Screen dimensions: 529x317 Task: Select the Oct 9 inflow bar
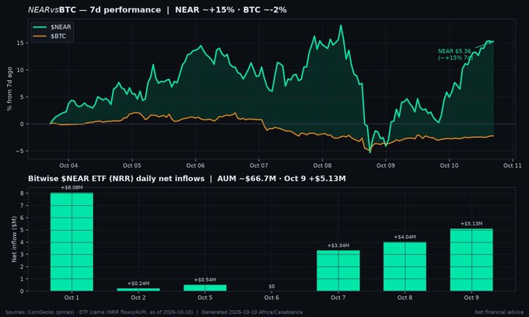point(471,260)
